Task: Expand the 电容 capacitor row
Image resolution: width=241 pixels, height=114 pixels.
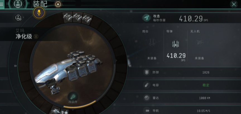Action: [x=184, y=85]
